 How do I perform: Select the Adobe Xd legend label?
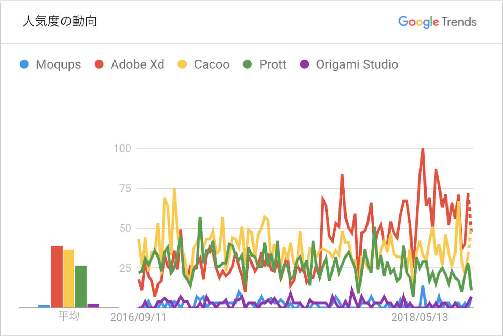tap(137, 64)
